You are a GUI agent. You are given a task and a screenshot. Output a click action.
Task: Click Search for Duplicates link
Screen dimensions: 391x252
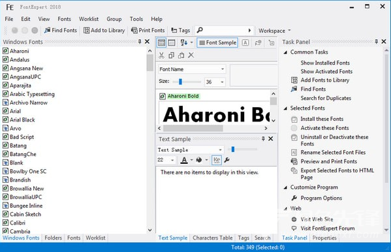click(x=326, y=99)
